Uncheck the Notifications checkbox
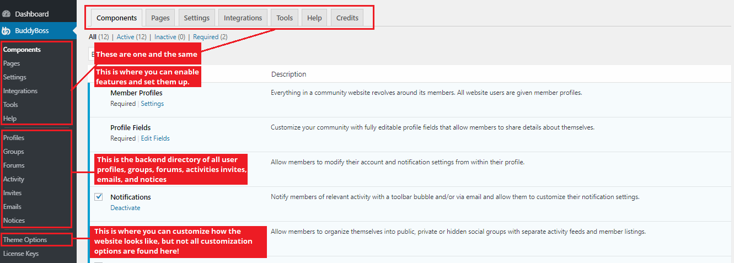The width and height of the screenshot is (734, 263). tap(99, 197)
